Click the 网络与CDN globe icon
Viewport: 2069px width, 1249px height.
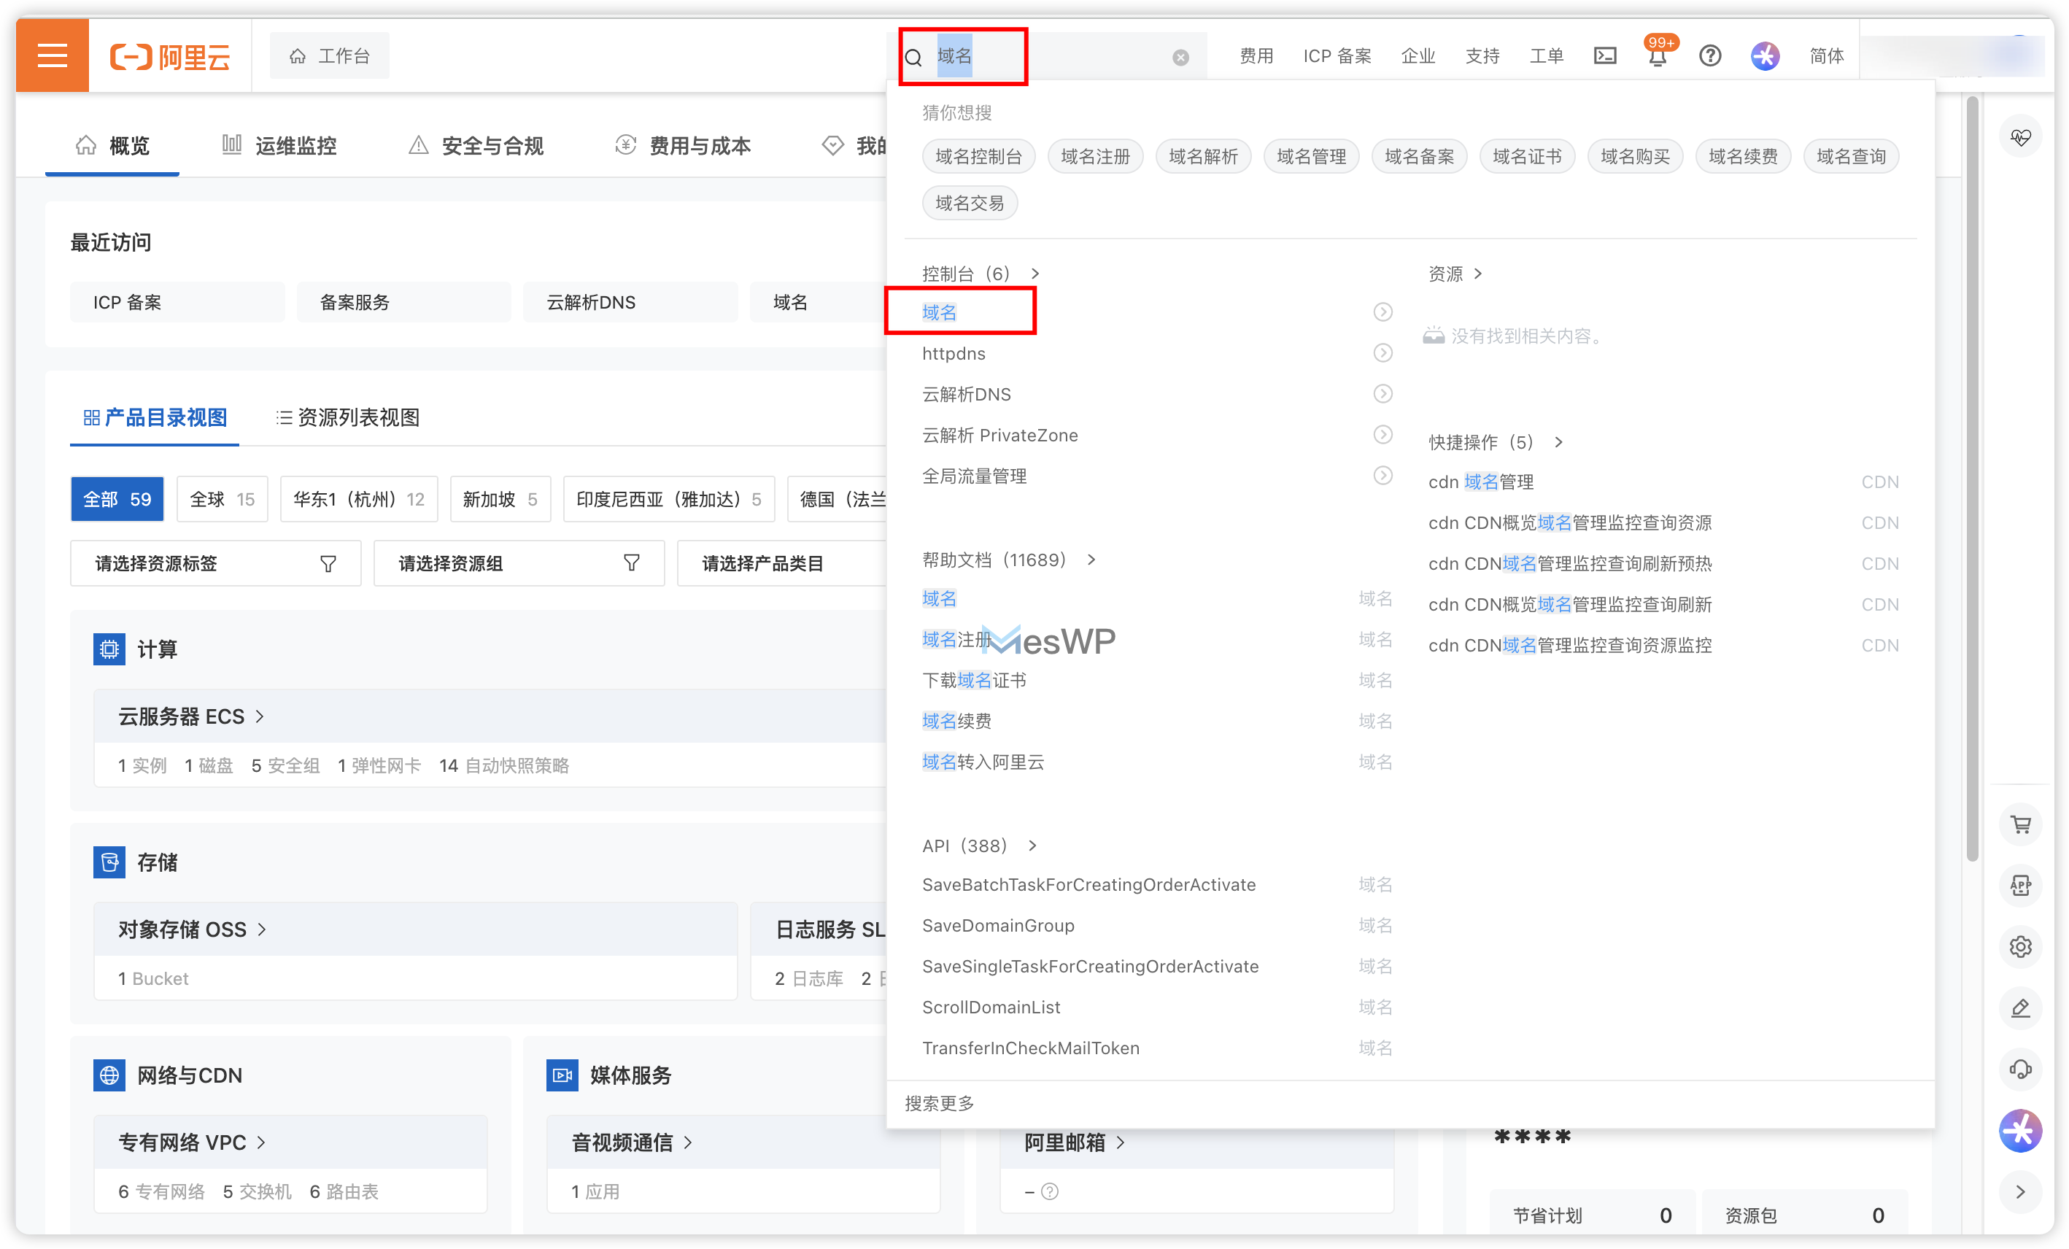tap(109, 1075)
